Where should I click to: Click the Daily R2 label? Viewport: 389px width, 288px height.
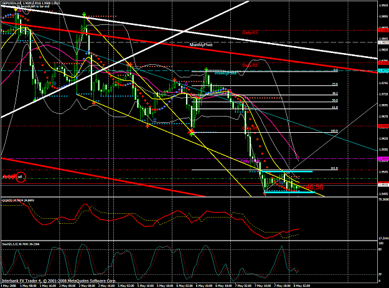pyautogui.click(x=250, y=65)
